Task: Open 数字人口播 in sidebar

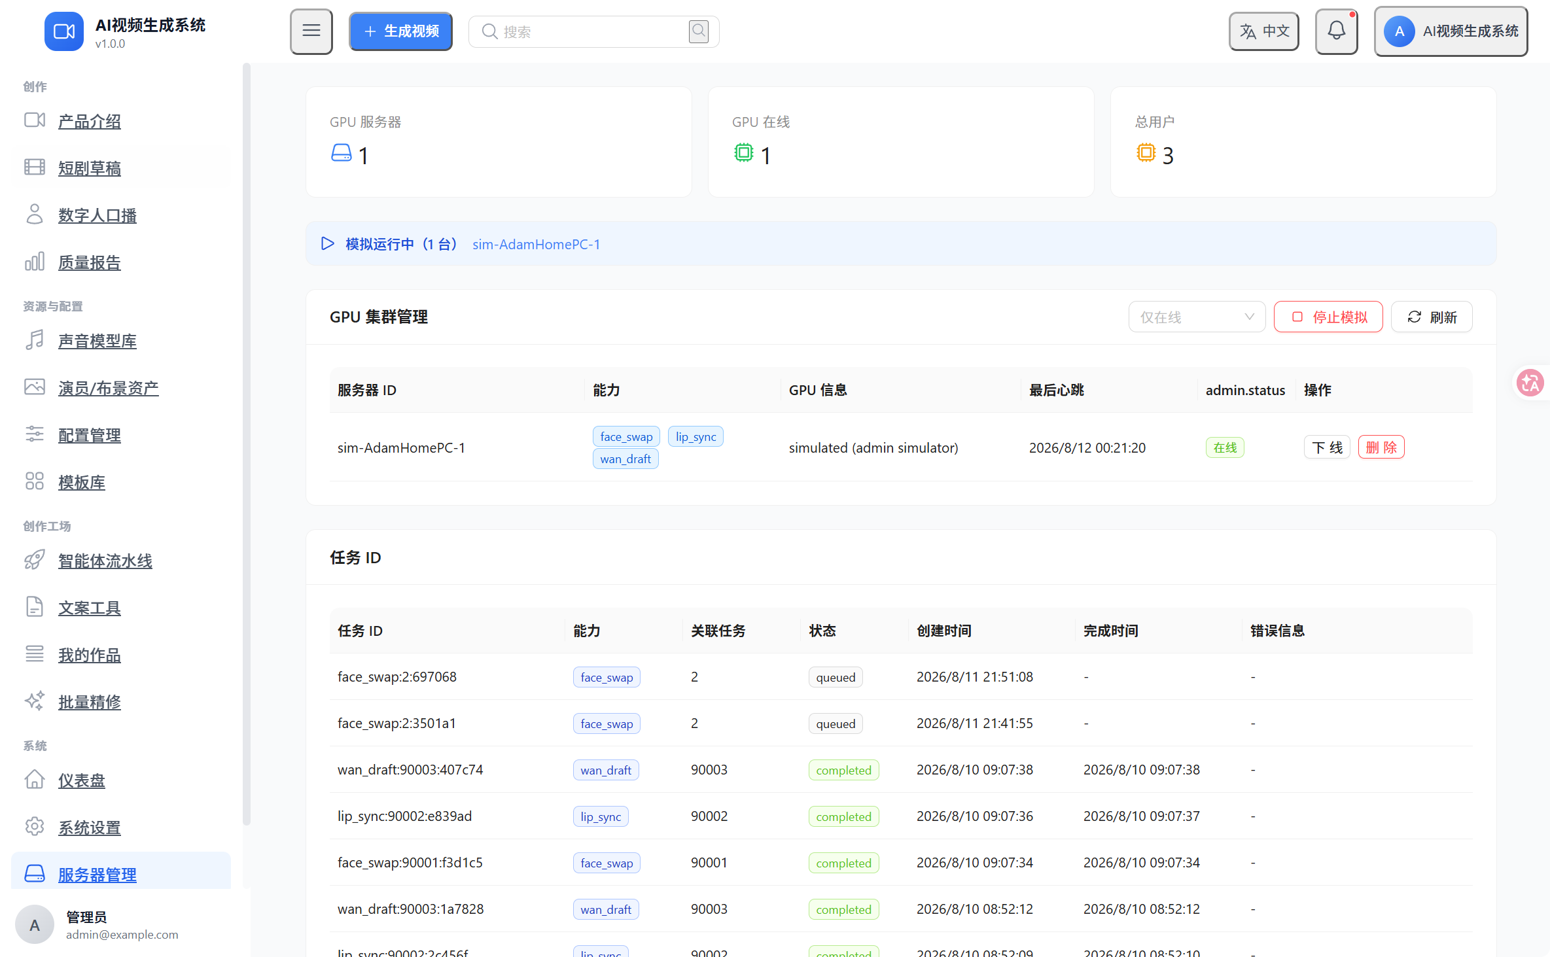Action: click(x=97, y=216)
